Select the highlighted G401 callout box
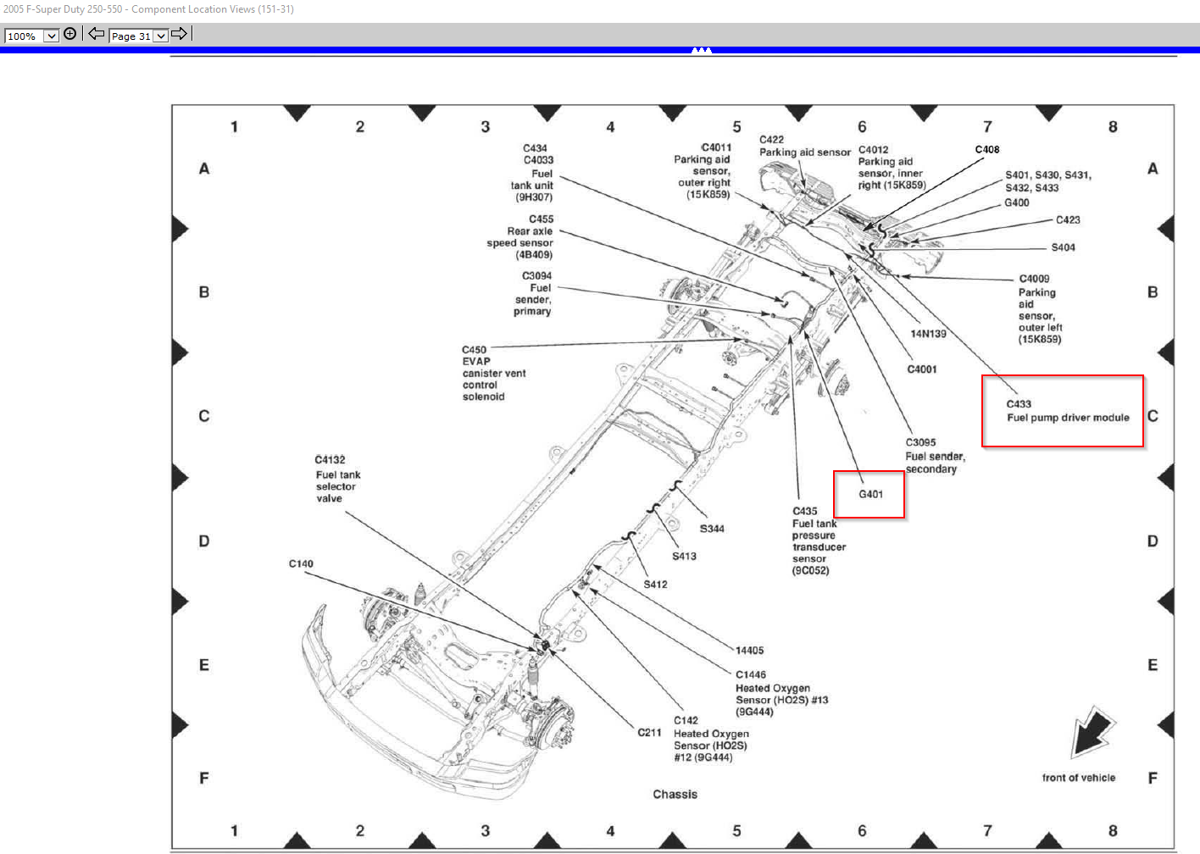This screenshot has width=1200, height=854. pyautogui.click(x=869, y=494)
